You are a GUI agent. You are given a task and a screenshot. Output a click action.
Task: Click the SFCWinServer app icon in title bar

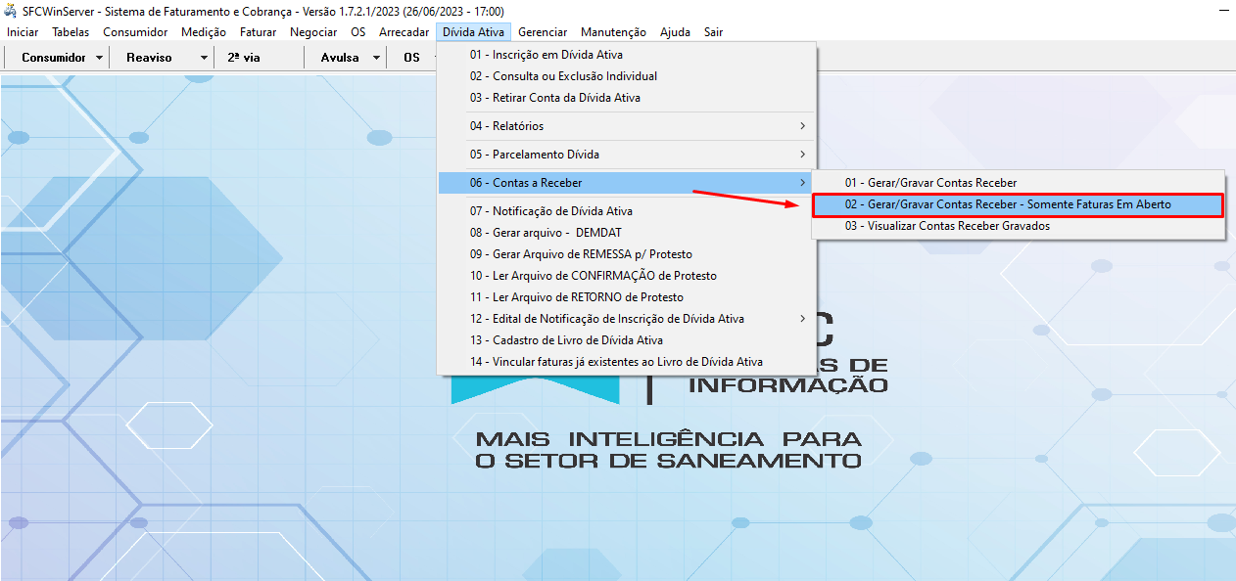tap(12, 11)
